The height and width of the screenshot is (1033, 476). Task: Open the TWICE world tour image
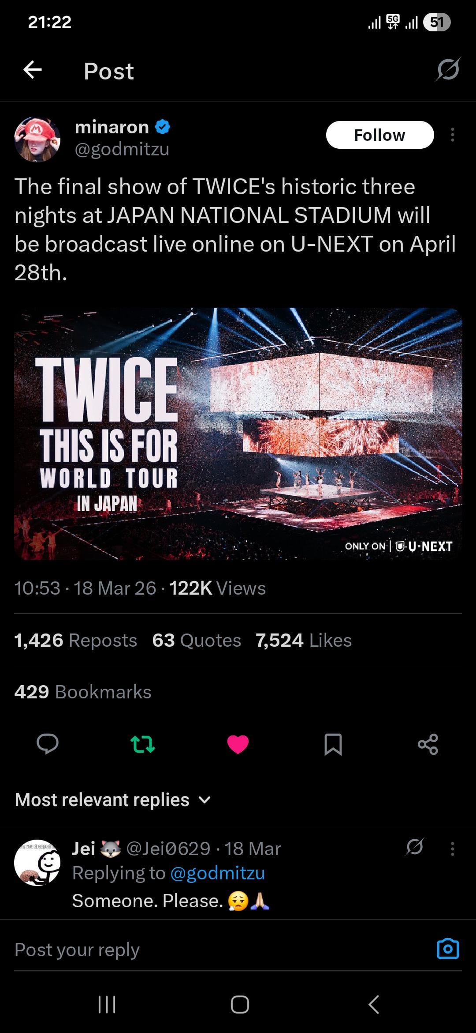coord(238,434)
